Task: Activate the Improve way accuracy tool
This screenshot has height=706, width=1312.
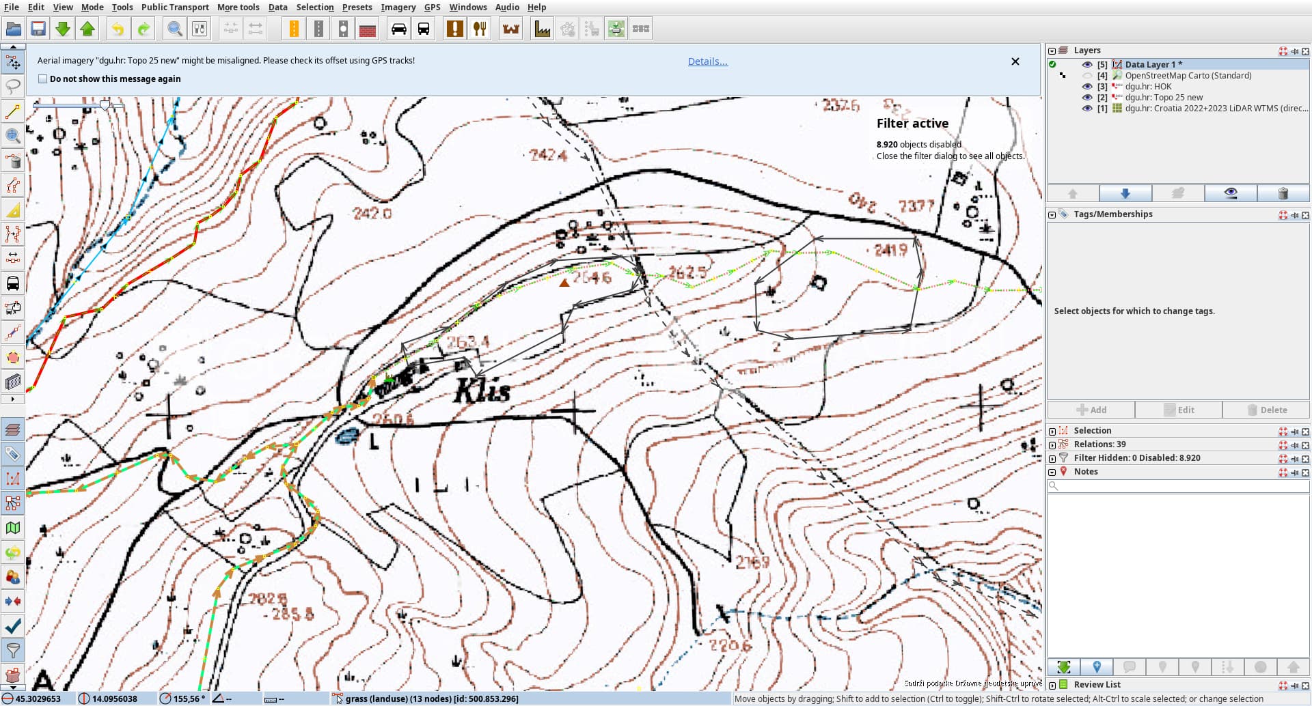Action: coord(13,185)
